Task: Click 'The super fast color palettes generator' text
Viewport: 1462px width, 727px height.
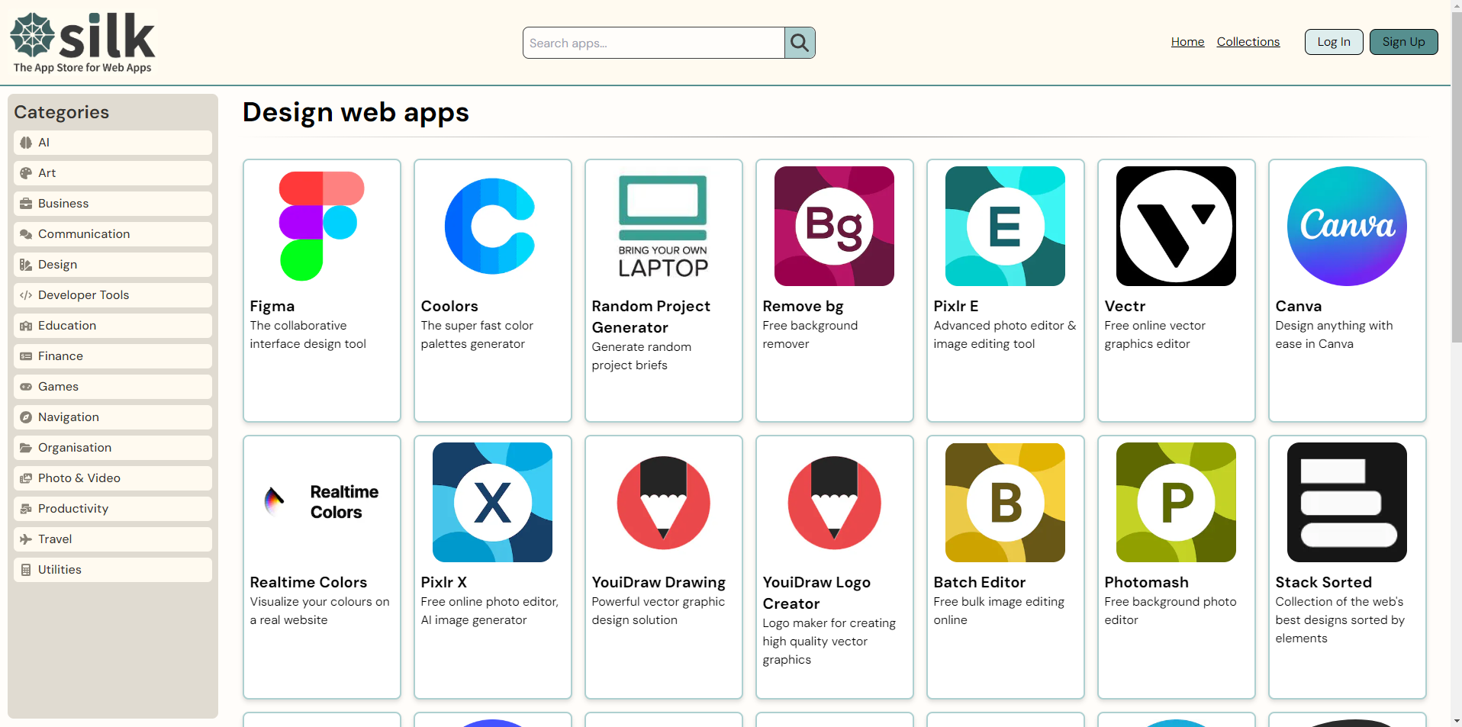Action: pos(477,335)
